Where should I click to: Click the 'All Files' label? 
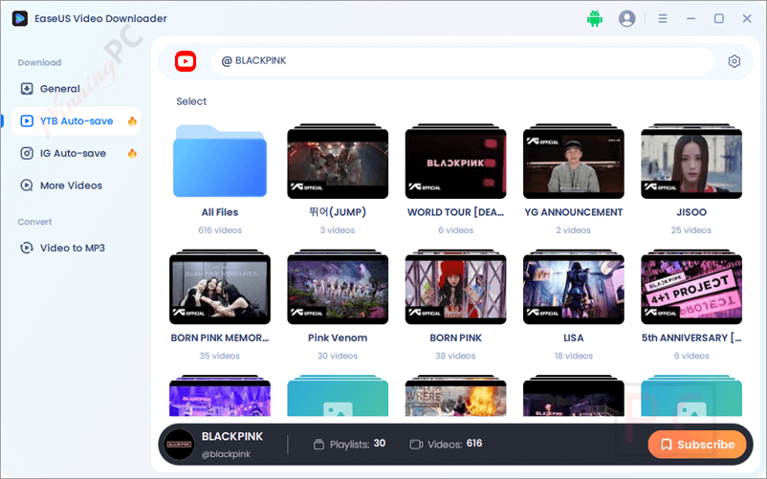[x=220, y=212]
